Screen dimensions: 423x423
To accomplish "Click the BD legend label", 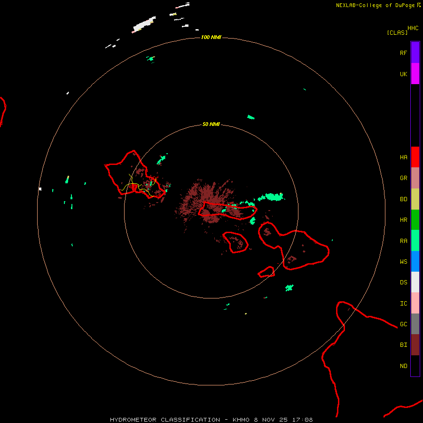I will pos(403,199).
